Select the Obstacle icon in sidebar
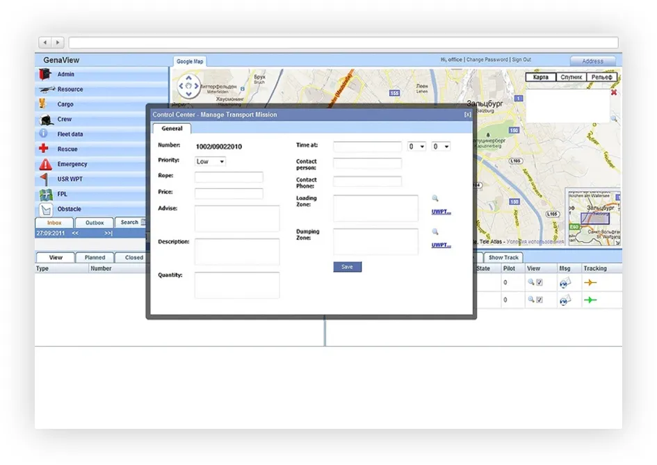The height and width of the screenshot is (465, 657). (x=46, y=209)
